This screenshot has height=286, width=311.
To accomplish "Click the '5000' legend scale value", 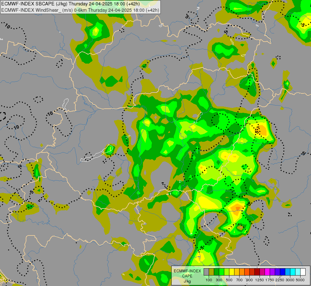I will click(300, 280).
